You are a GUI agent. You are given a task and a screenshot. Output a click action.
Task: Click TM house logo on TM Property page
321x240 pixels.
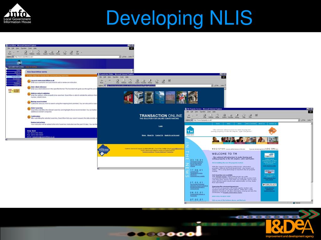click(190, 131)
